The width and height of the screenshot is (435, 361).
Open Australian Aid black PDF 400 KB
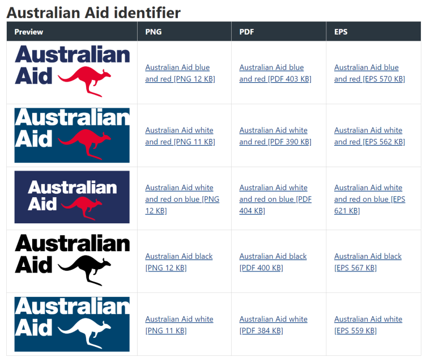272,262
